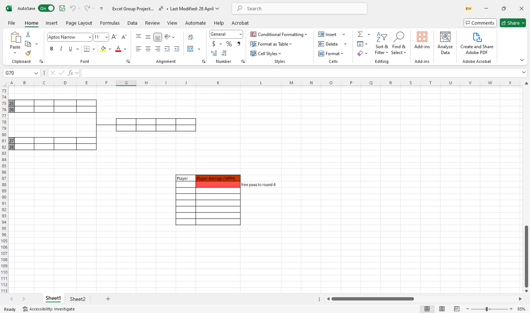Open the Aptos Narrow font dropdown
Image resolution: width=530 pixels, height=313 pixels.
tap(90, 37)
